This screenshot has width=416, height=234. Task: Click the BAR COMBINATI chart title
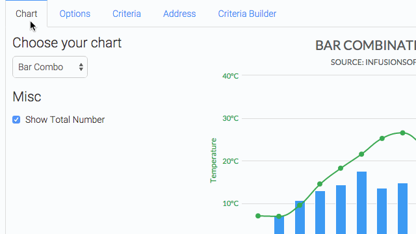[x=365, y=45]
